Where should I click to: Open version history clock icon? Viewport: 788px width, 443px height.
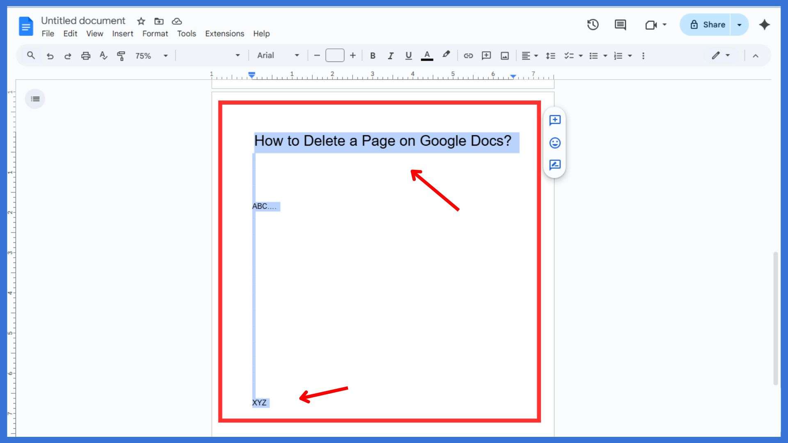click(x=593, y=25)
